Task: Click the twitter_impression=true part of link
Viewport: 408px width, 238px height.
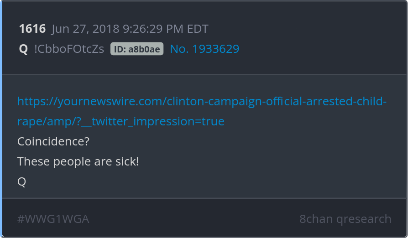Action: point(158,121)
